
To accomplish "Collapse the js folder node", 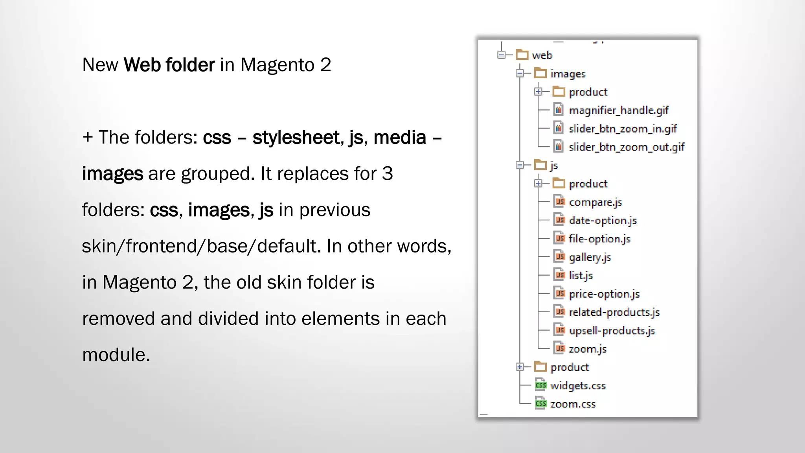I will click(x=520, y=165).
